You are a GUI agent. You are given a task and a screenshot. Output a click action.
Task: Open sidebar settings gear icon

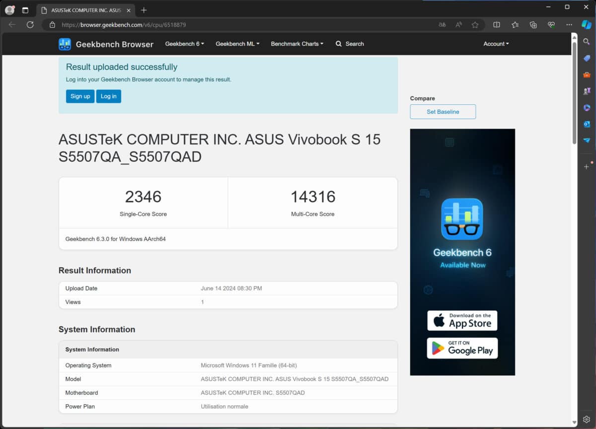[587, 419]
